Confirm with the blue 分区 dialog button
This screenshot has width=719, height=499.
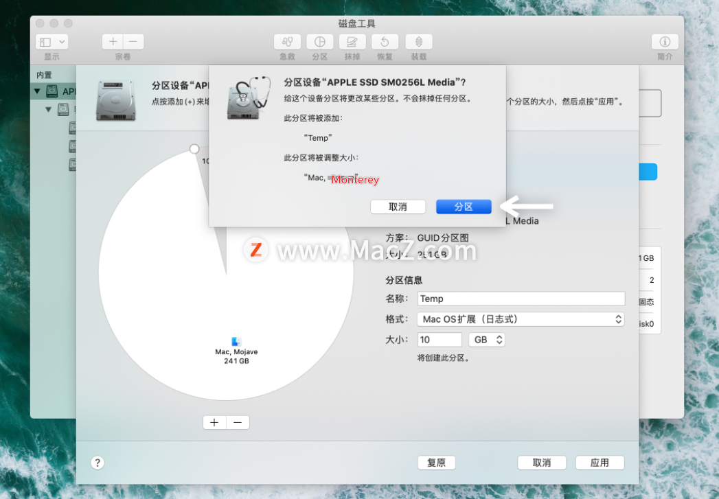point(464,207)
